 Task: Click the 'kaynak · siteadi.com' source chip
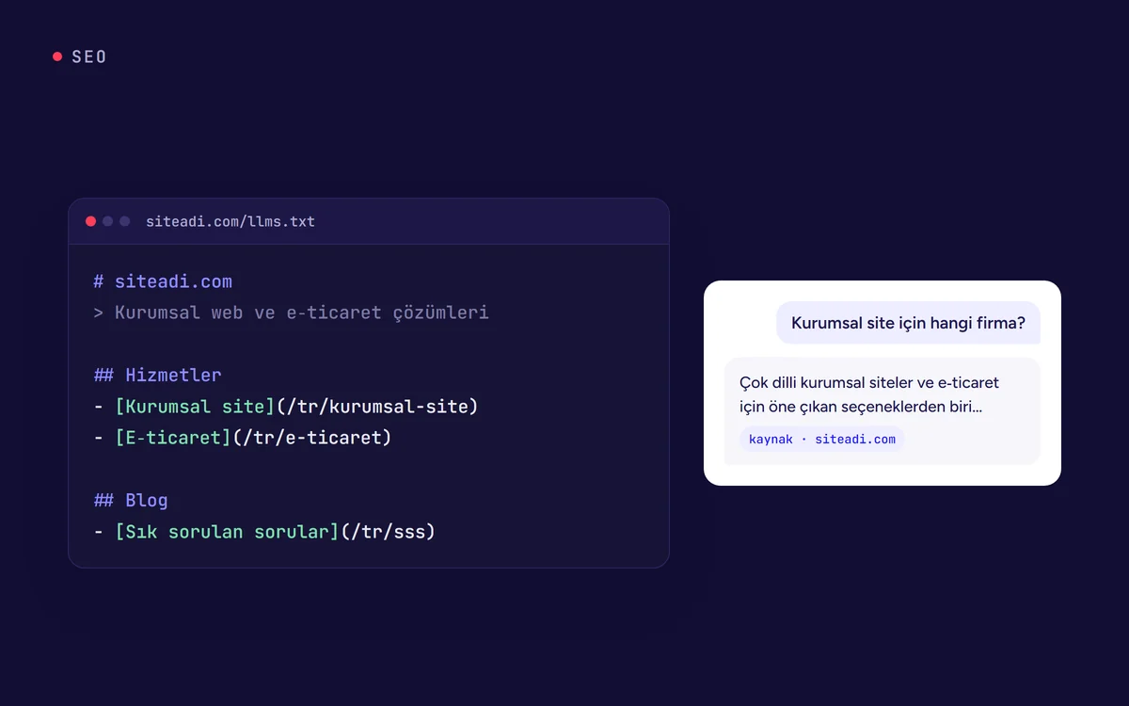pos(822,439)
